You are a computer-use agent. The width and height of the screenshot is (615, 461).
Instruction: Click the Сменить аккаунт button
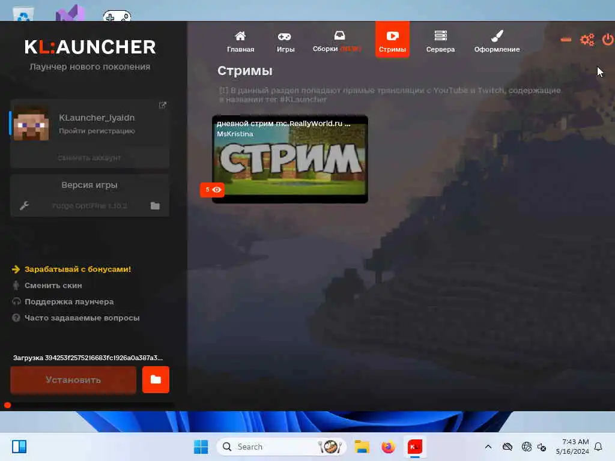click(x=89, y=158)
